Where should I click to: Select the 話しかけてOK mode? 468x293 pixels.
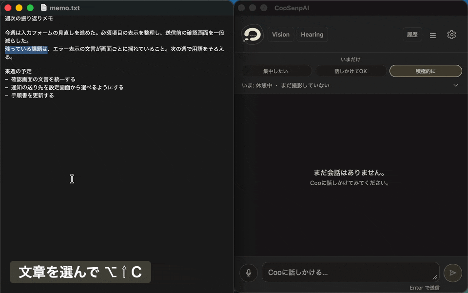(351, 71)
